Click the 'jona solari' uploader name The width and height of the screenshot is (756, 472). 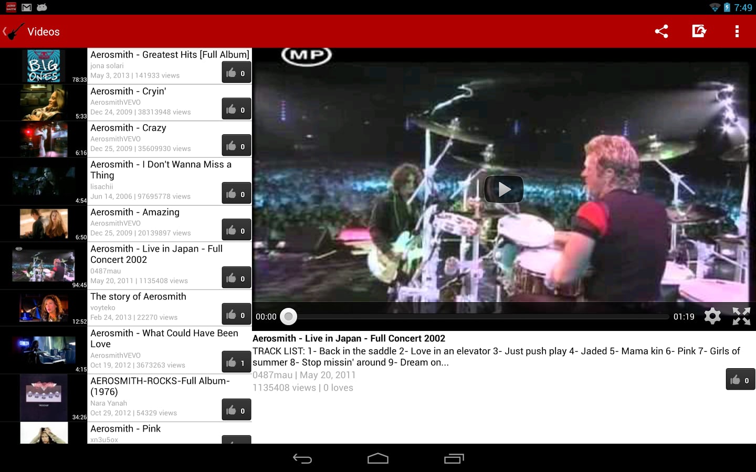(x=107, y=66)
